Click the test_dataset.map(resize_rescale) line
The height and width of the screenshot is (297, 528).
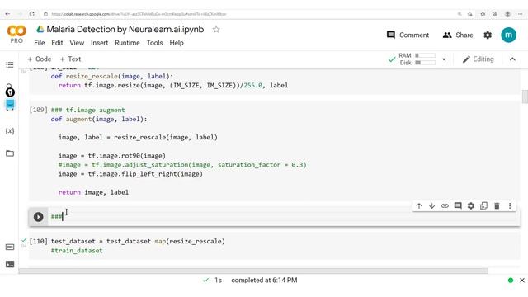click(x=138, y=242)
